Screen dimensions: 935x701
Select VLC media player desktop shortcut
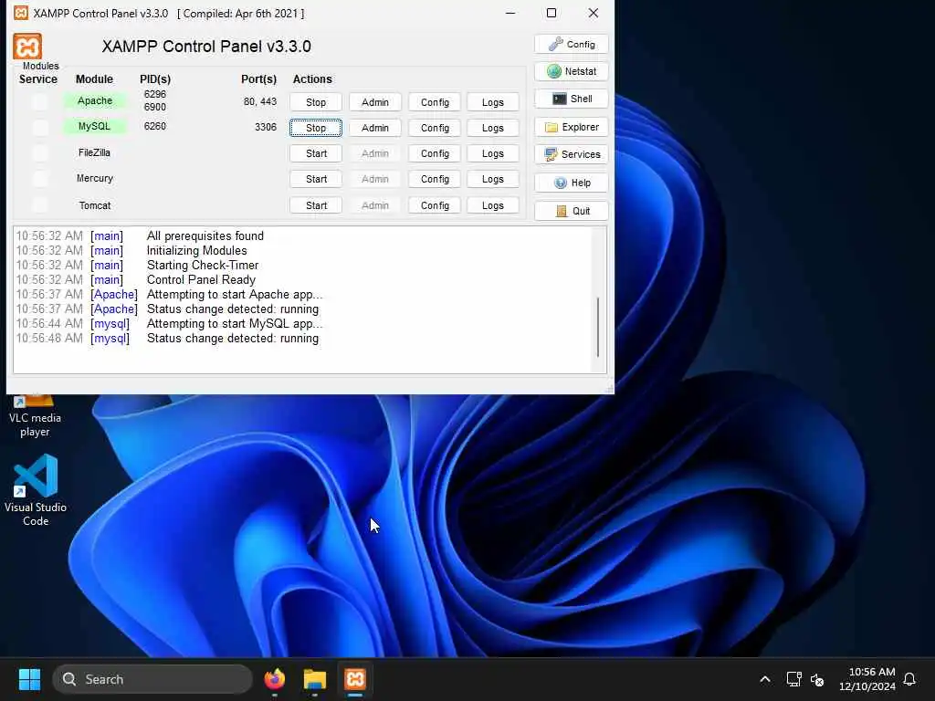click(x=35, y=417)
